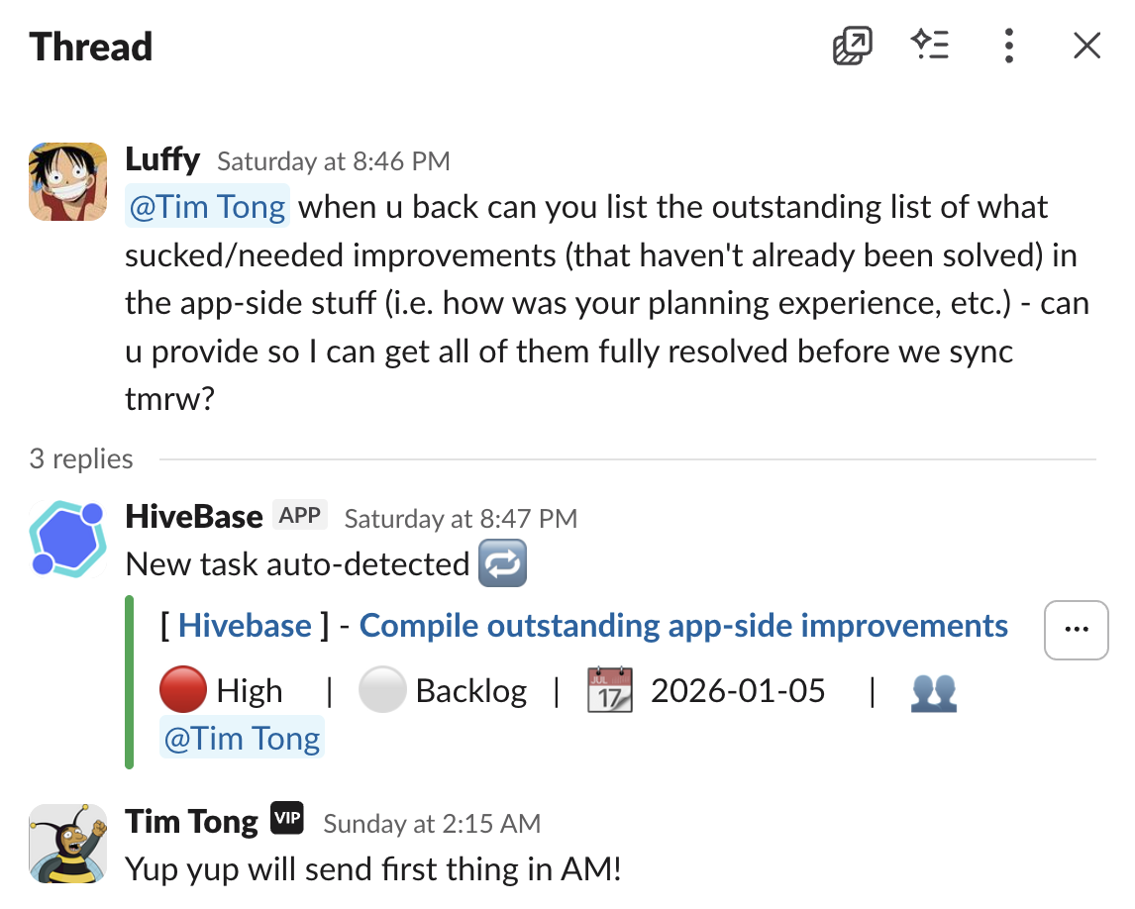Close the Thread panel
The height and width of the screenshot is (909, 1135).
[1086, 47]
